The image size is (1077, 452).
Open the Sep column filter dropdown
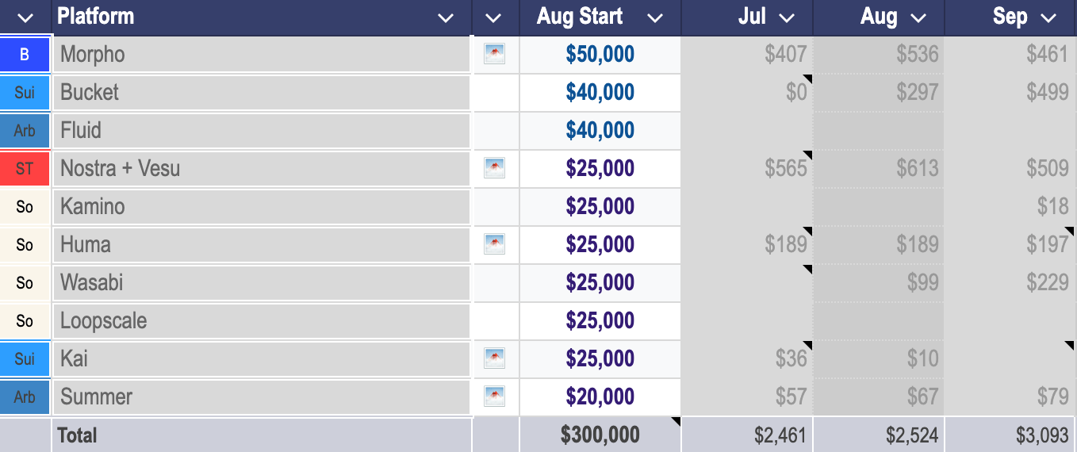1049,17
